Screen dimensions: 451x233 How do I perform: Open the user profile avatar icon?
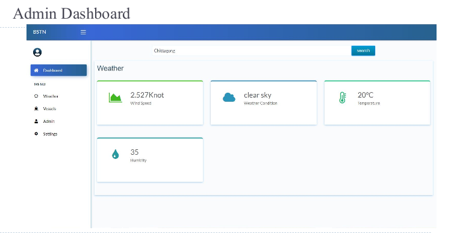point(37,52)
